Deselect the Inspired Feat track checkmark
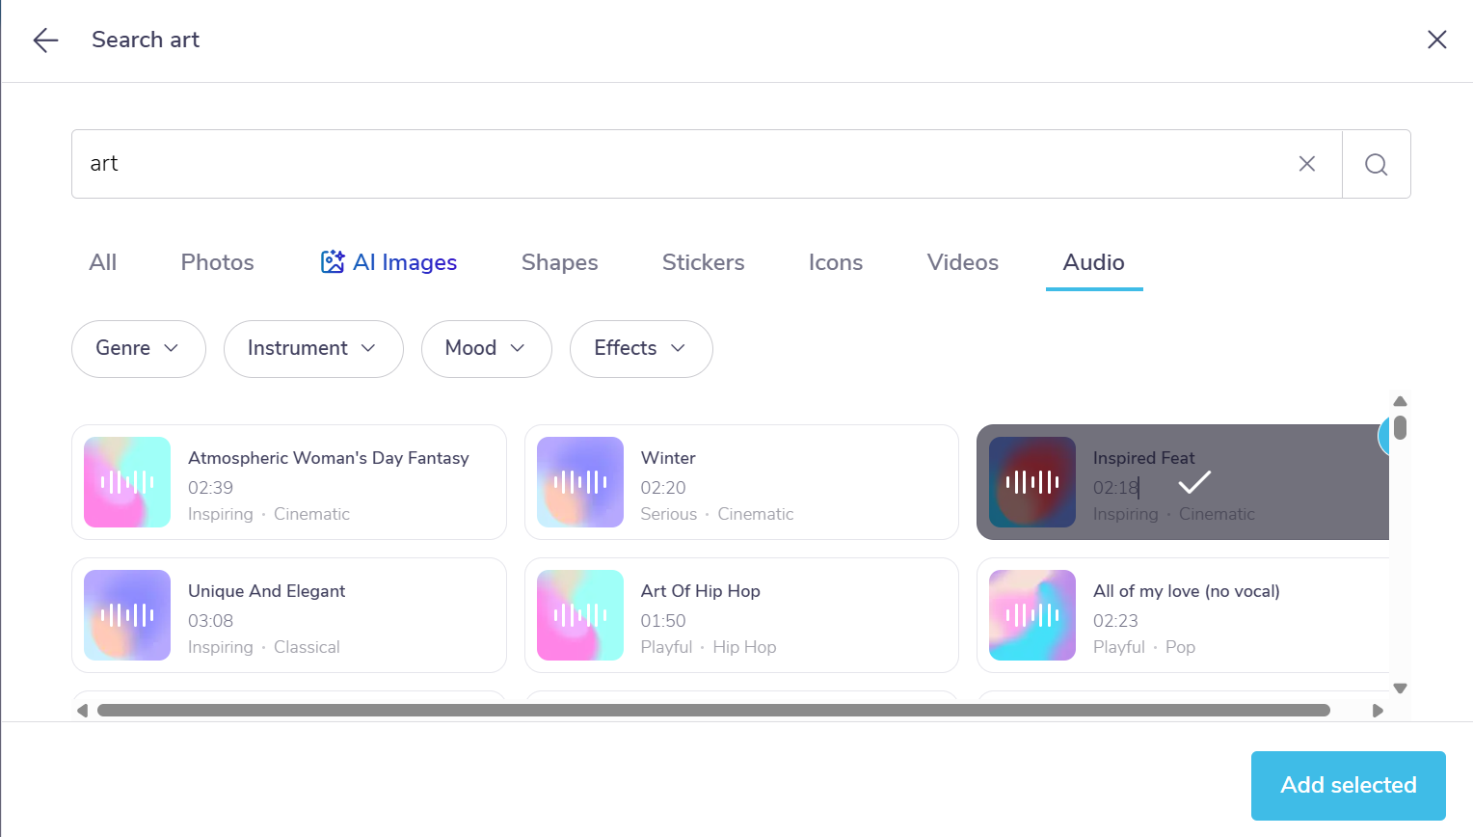The height and width of the screenshot is (837, 1473). (1193, 482)
